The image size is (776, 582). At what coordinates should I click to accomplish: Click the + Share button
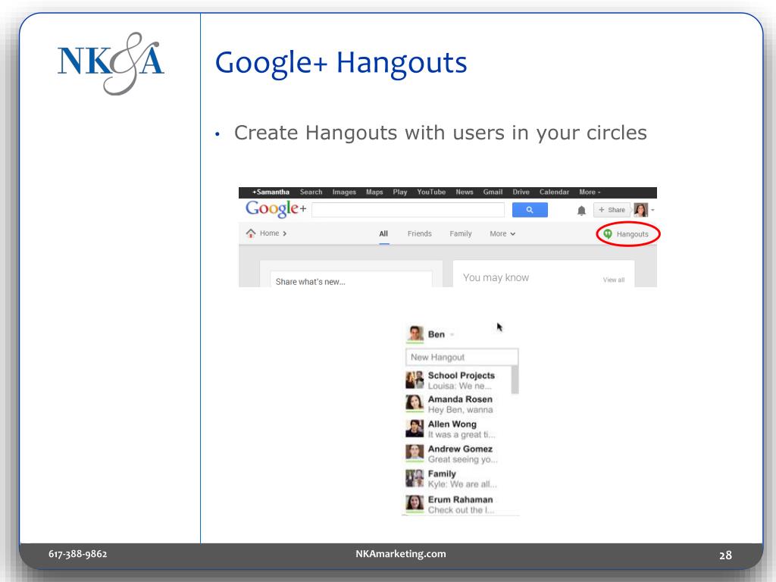(x=612, y=210)
